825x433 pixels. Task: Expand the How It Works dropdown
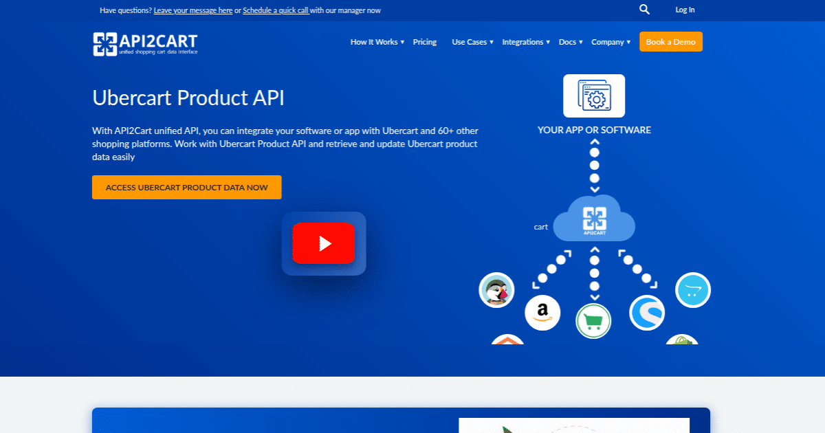[x=377, y=42]
